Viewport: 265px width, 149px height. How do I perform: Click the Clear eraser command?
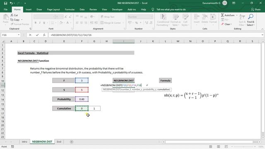(x=226, y=24)
